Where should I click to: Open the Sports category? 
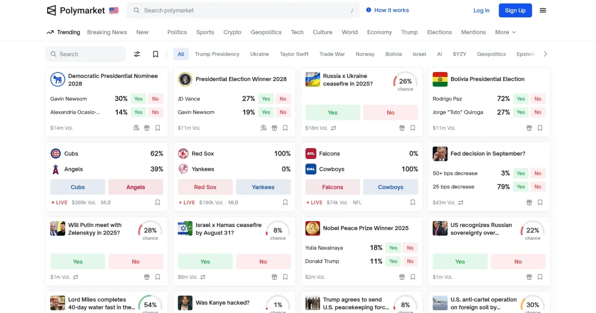tap(205, 32)
